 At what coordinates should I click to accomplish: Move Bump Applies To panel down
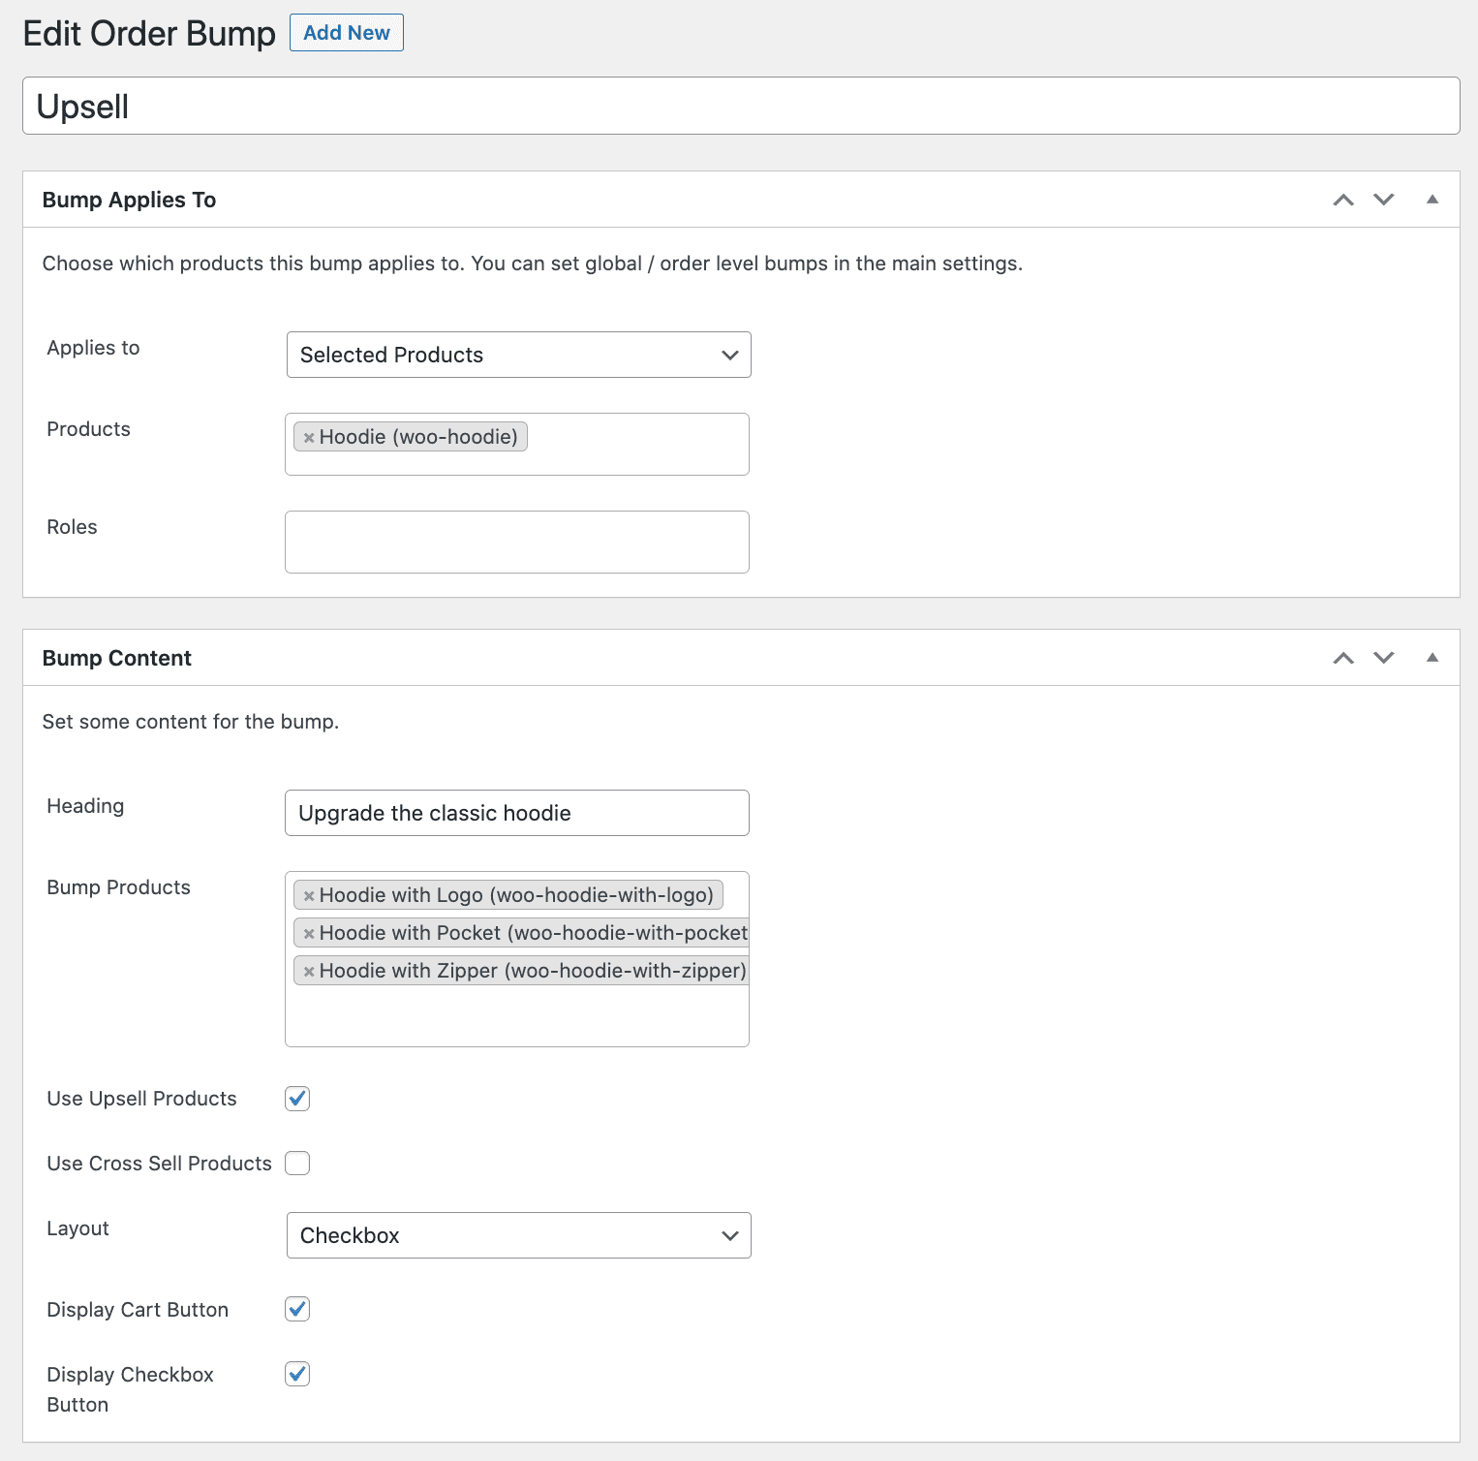1383,200
